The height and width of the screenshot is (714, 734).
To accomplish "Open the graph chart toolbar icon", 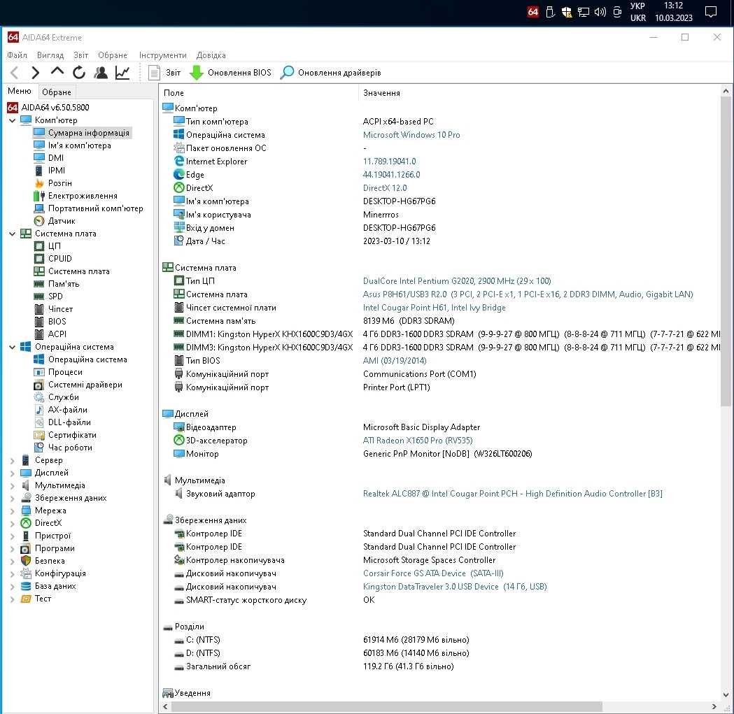I will point(122,73).
